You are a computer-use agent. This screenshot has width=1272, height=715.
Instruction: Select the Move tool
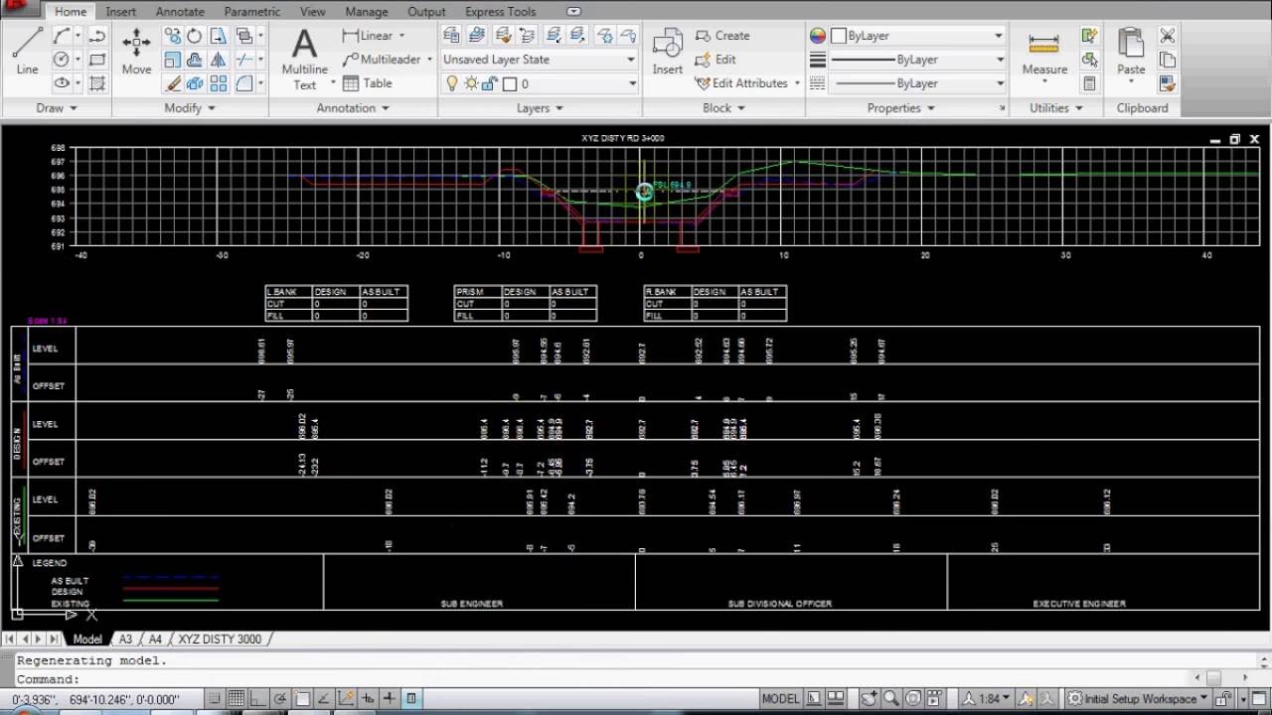pos(136,51)
